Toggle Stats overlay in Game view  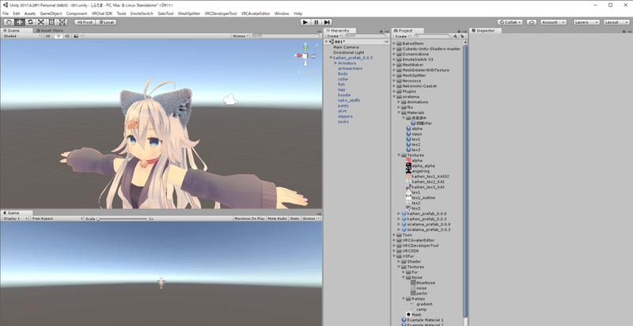coord(294,218)
